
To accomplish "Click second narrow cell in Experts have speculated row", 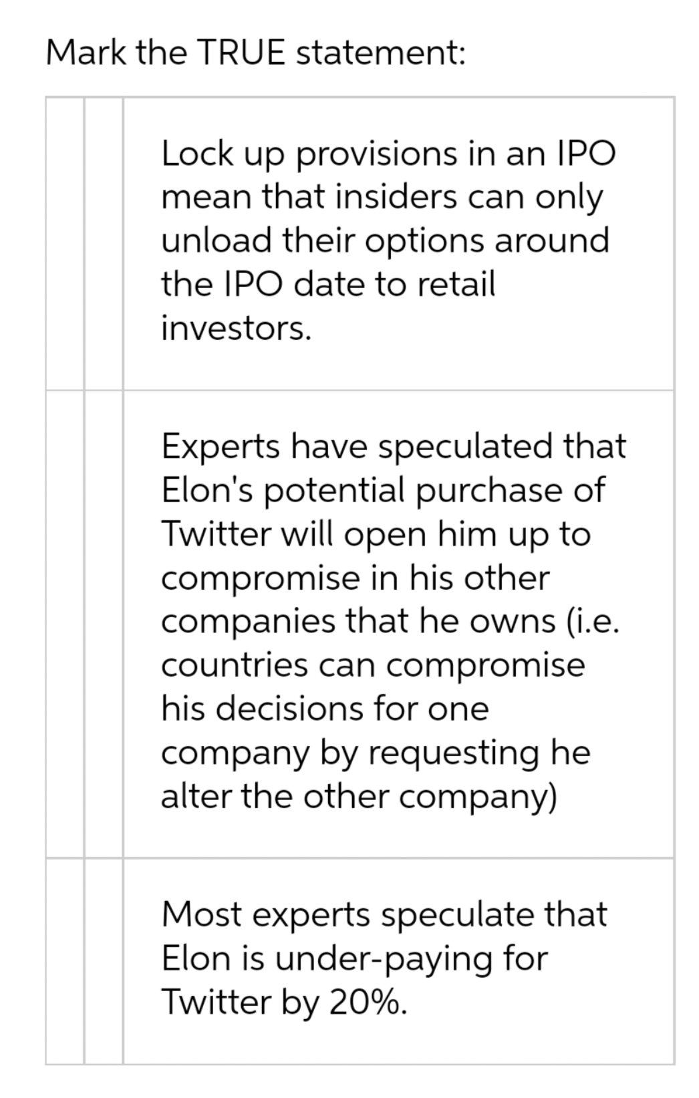I will 104,623.
